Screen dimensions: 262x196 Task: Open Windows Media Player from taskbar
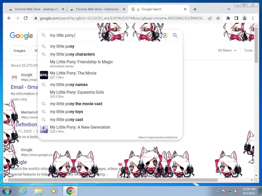54,191
